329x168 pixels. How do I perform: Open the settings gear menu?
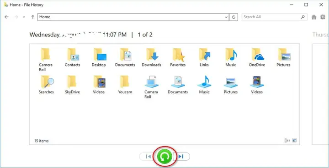pos(323,17)
